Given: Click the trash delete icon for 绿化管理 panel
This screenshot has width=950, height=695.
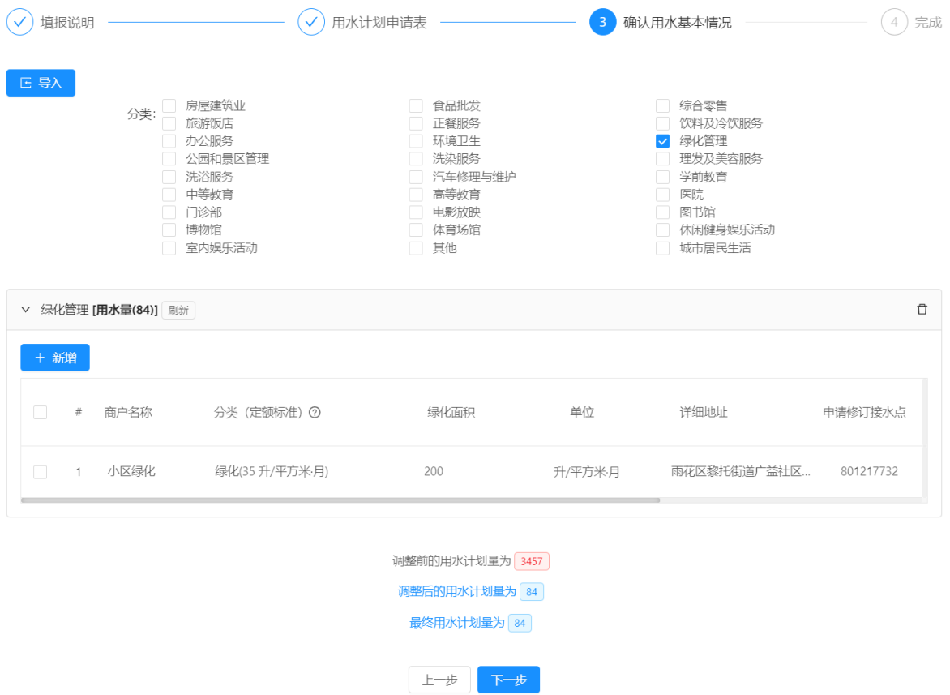Looking at the screenshot, I should coord(922,309).
